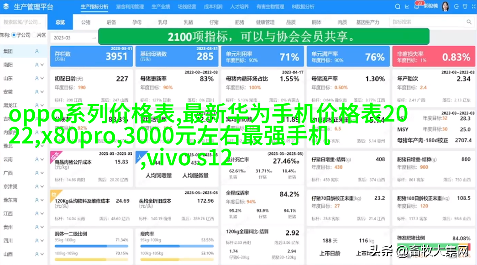Viewport: 477px width, 265px height.
Task: Click the 搜索区域/子公司 search field
Action: pos(23,22)
